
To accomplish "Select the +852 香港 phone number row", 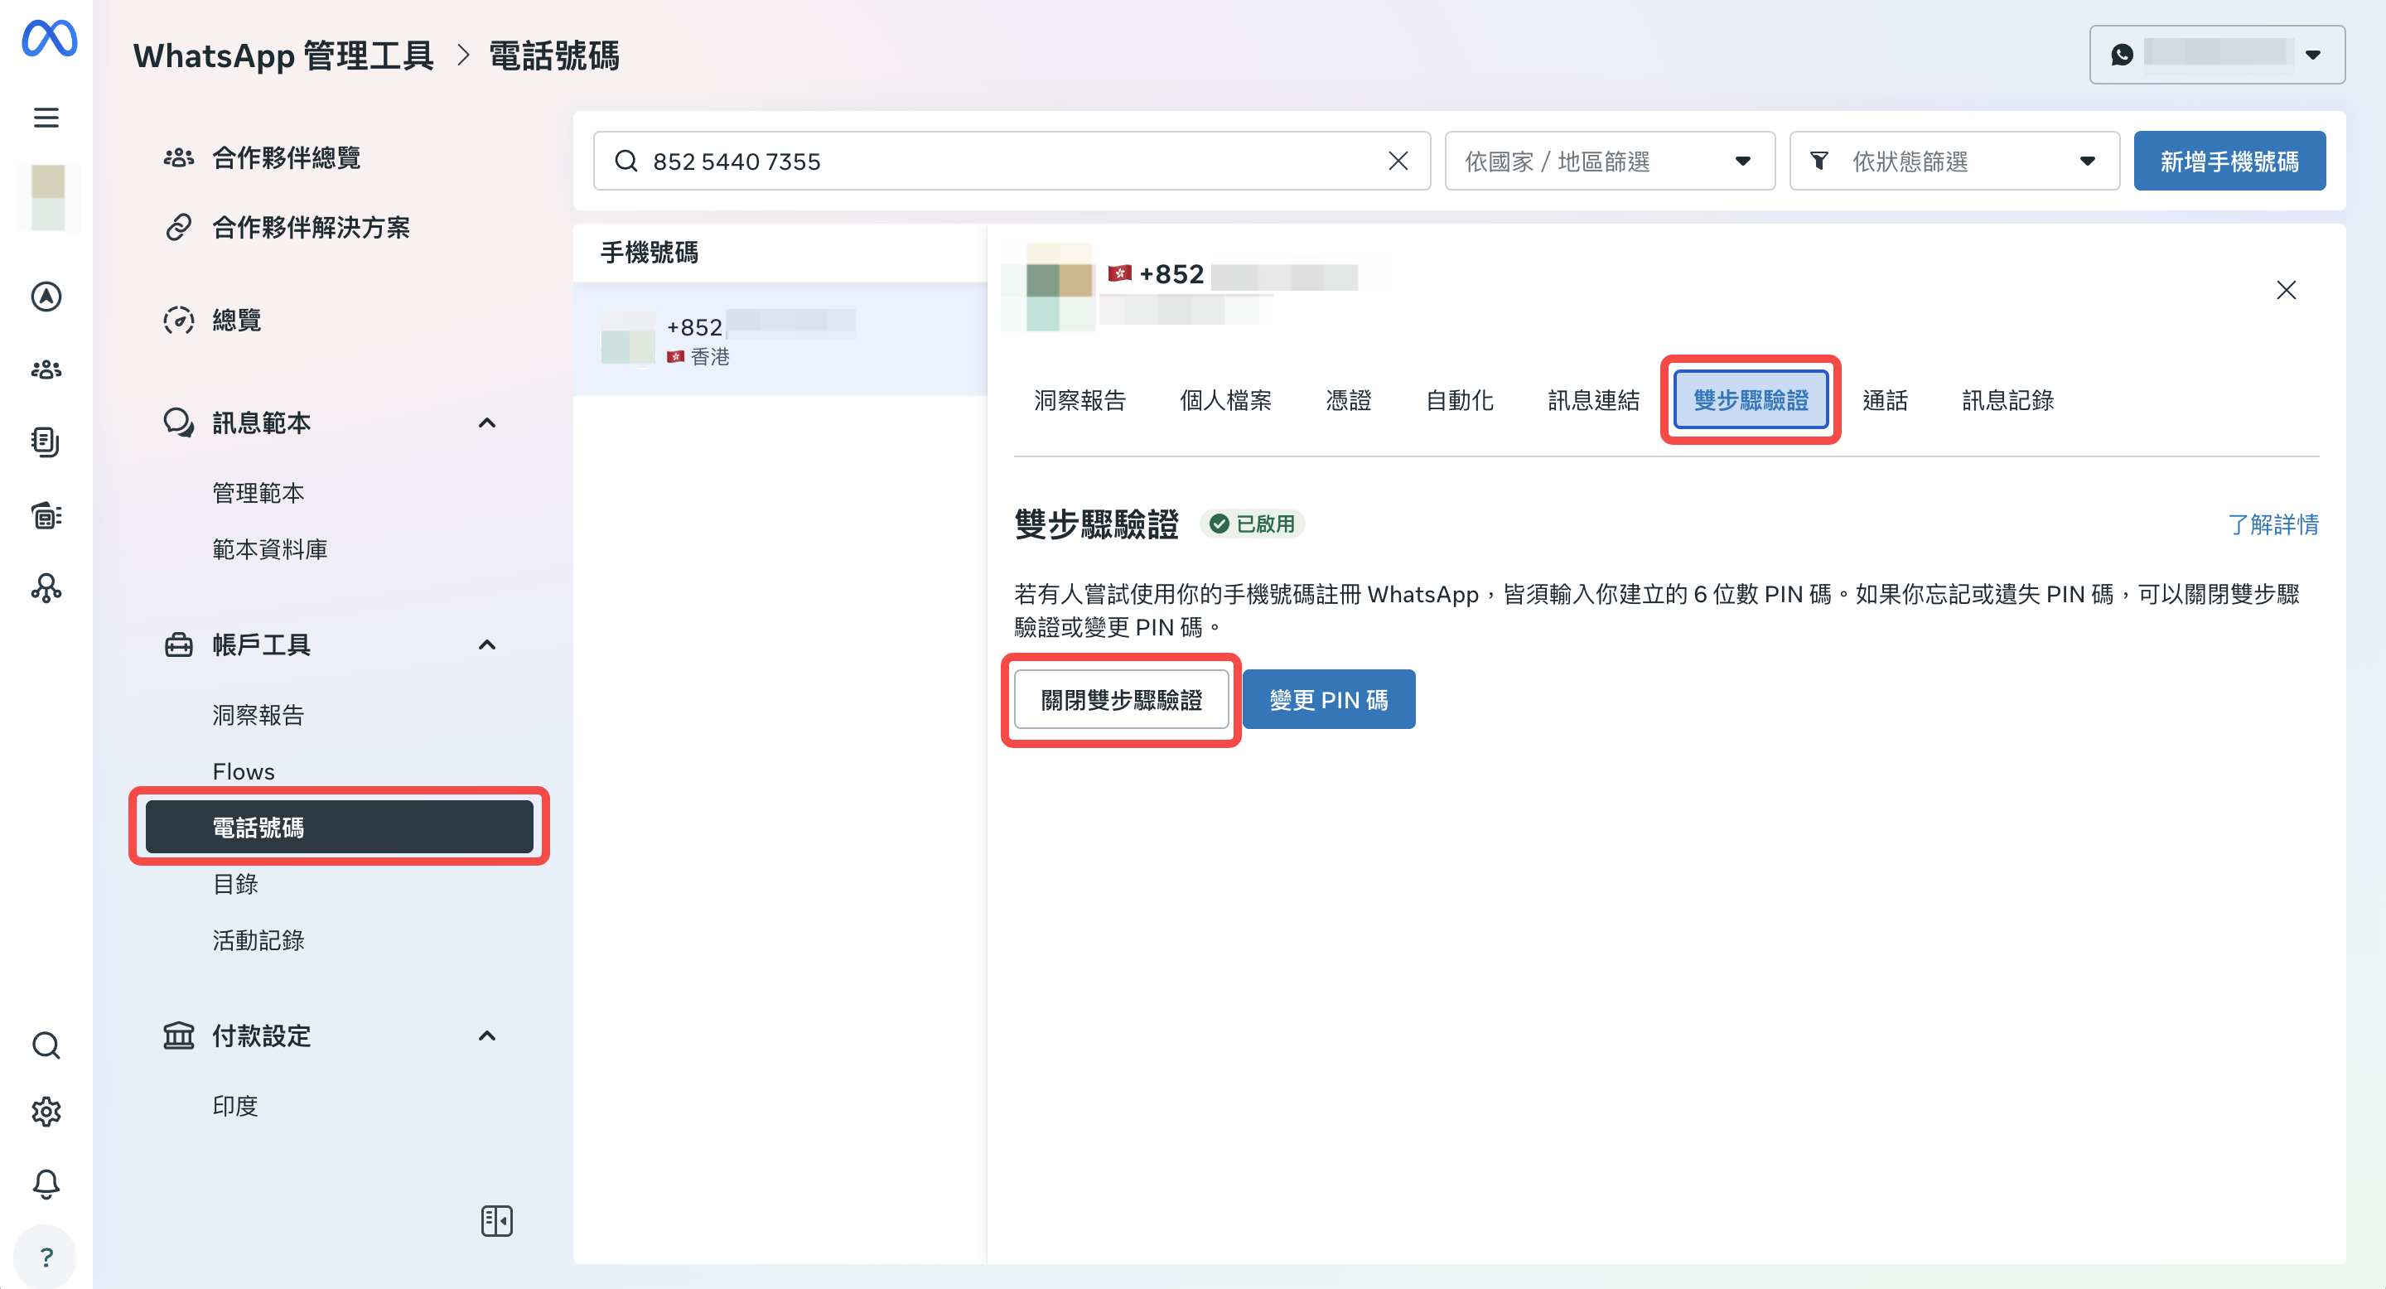I will (780, 340).
